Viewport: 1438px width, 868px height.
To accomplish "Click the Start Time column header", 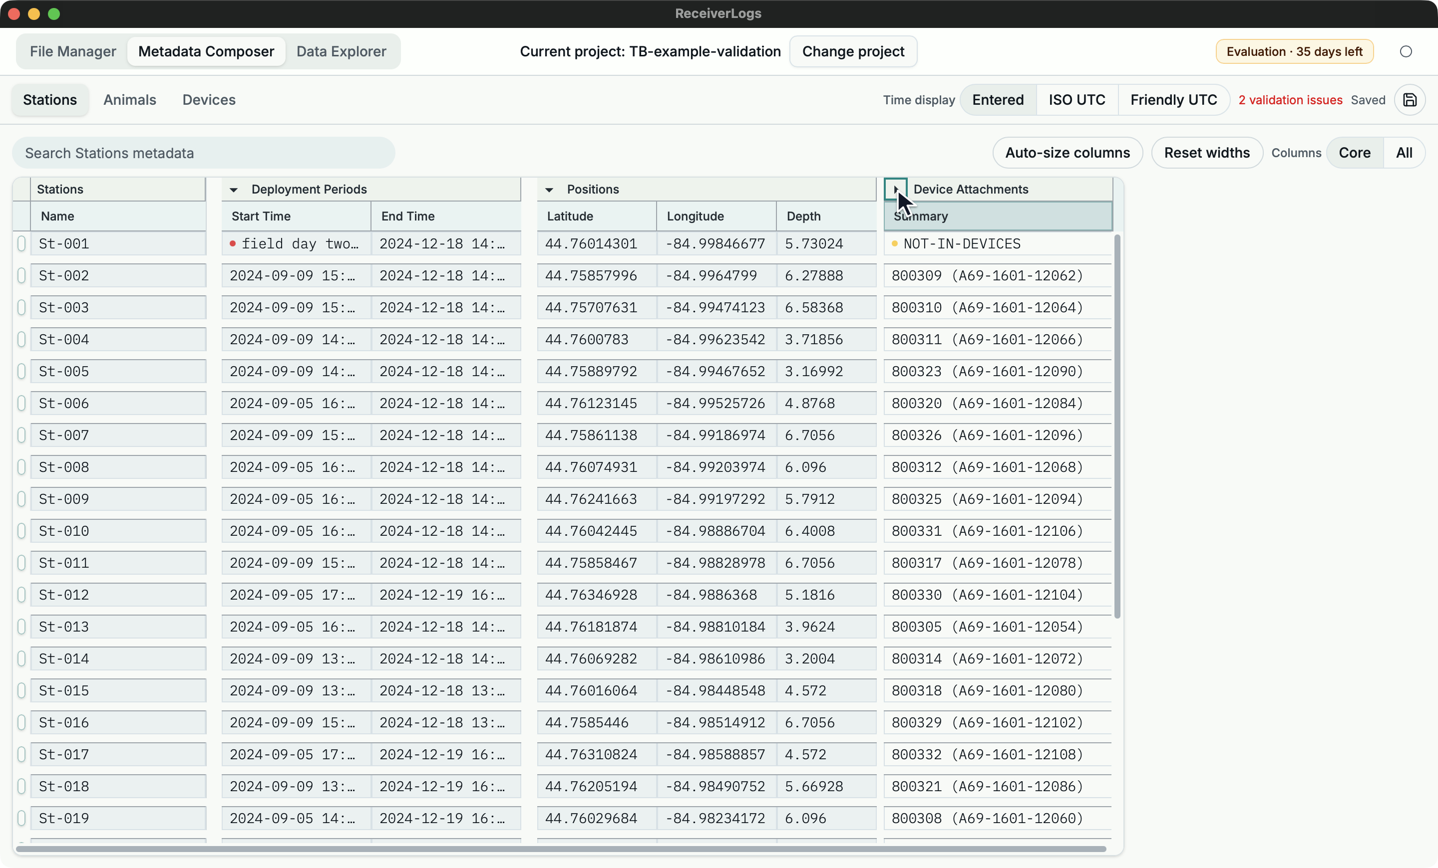I will [x=297, y=217].
